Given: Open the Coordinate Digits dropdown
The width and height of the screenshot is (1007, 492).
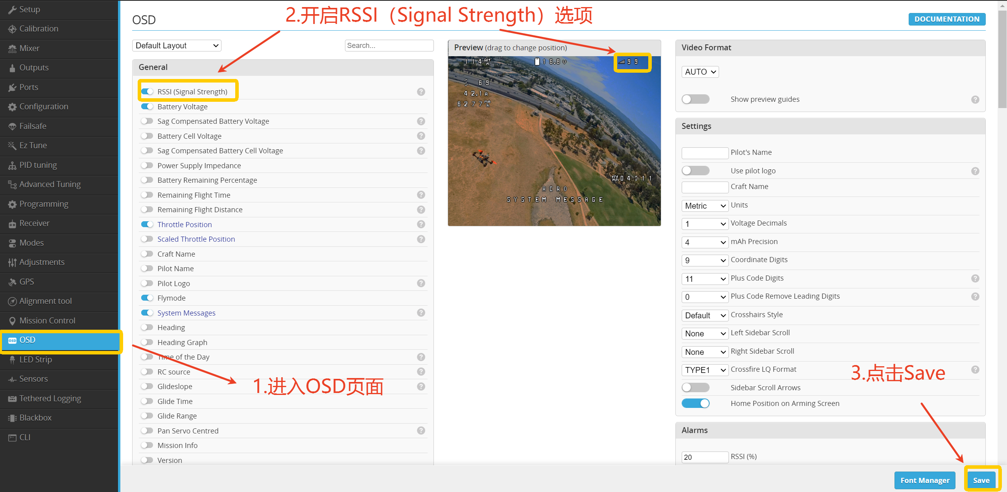Looking at the screenshot, I should (705, 261).
